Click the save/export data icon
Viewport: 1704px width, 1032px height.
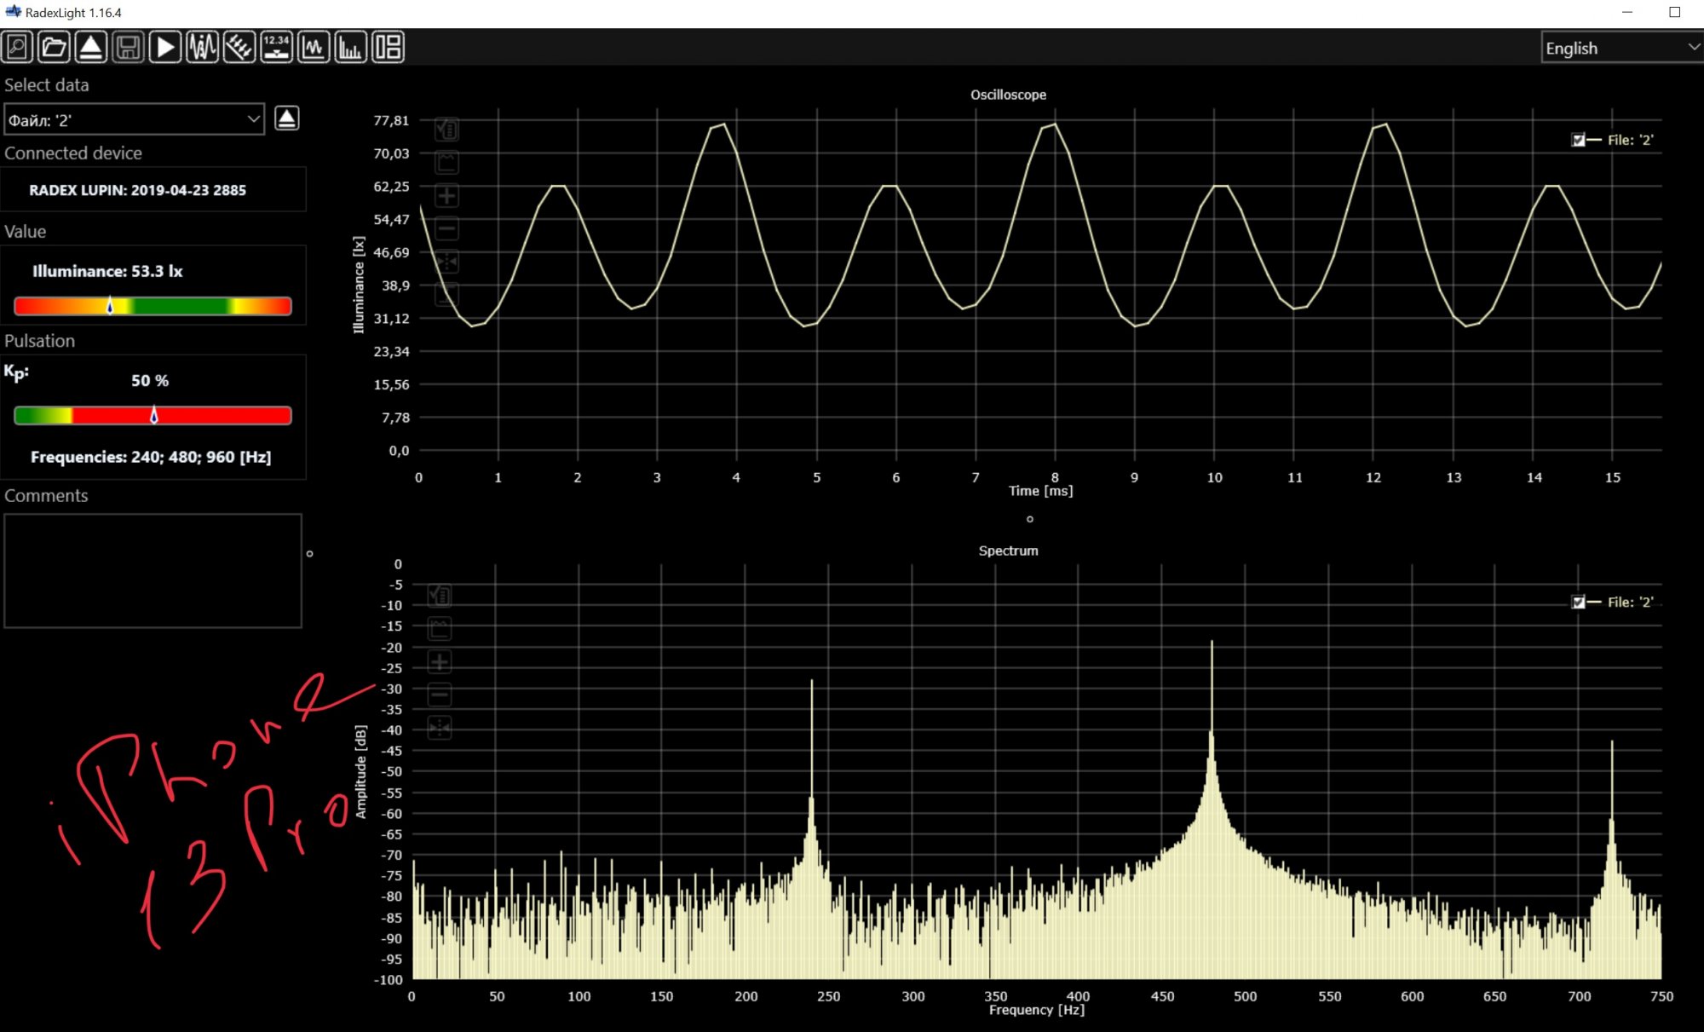(129, 48)
